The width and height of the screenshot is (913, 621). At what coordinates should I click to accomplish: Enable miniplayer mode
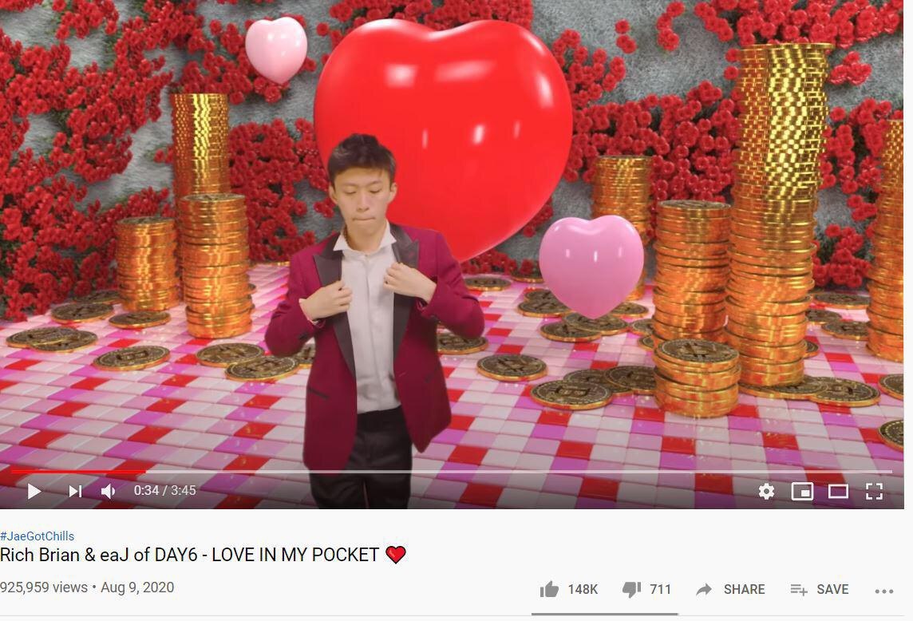(x=802, y=491)
